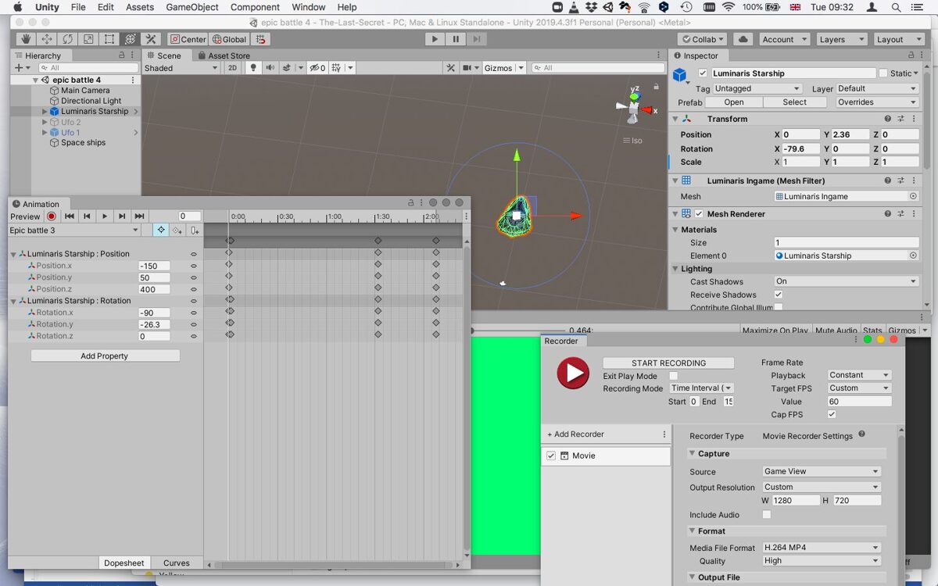
Task: Go to first keyframe of animation
Action: pos(70,216)
